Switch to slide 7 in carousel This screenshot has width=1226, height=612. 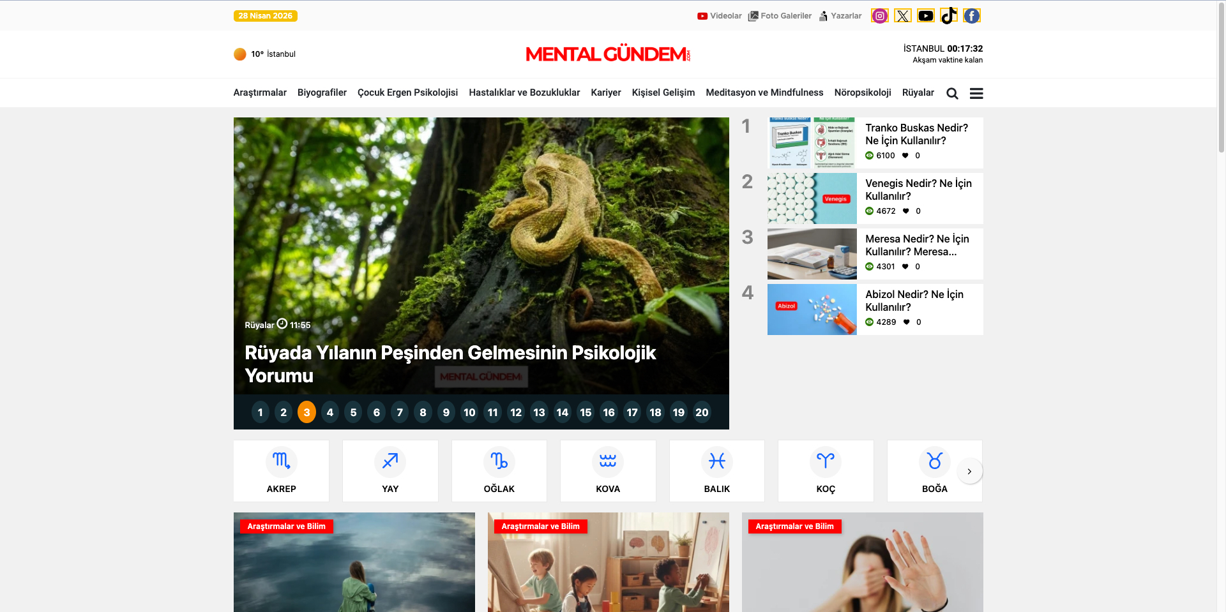[400, 412]
